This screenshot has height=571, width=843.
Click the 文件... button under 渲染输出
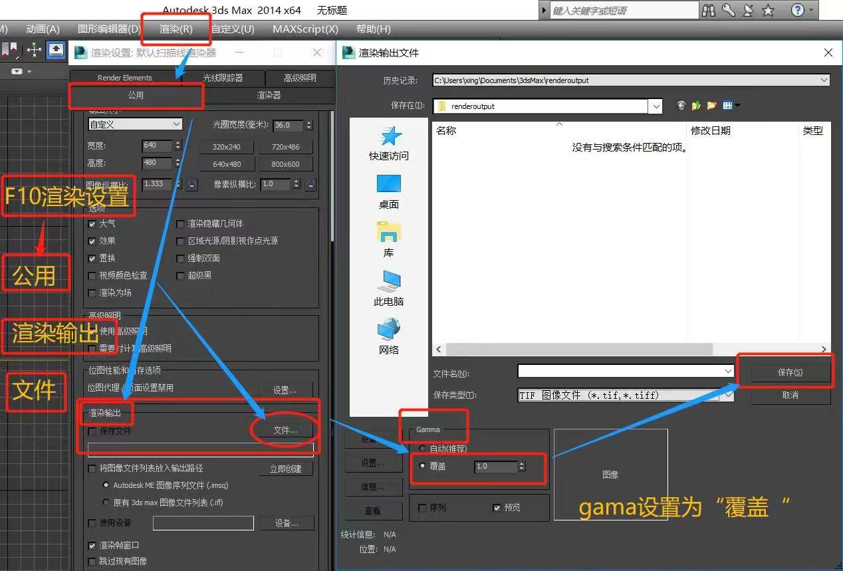[x=285, y=430]
